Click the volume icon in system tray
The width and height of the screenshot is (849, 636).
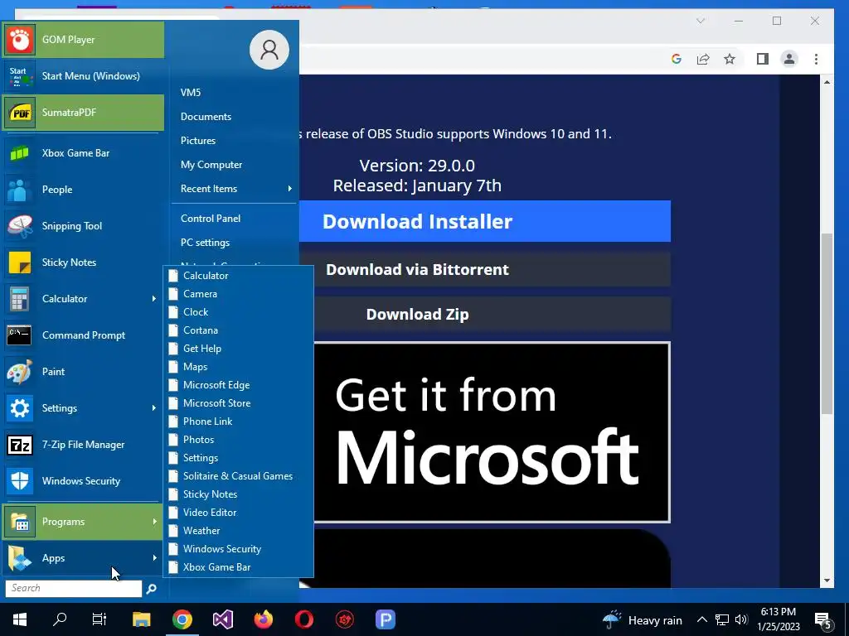[741, 619]
